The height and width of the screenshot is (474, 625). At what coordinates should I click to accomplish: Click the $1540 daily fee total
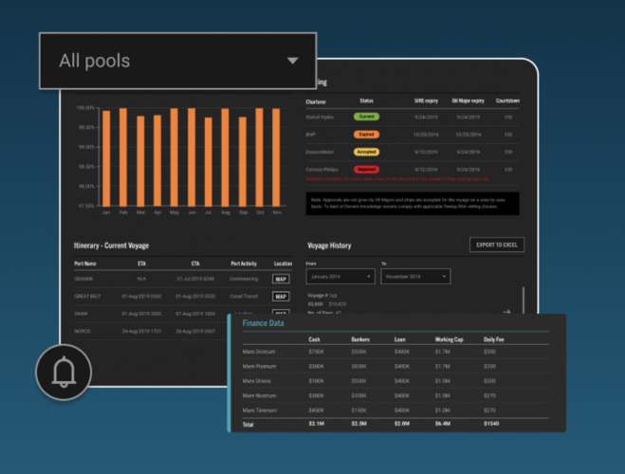point(491,424)
